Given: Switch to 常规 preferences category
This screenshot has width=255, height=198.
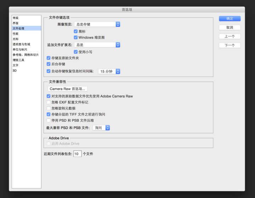Looking at the screenshot, I should pyautogui.click(x=16, y=18).
